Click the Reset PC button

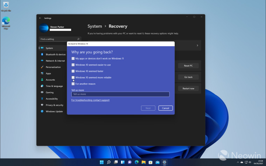[188, 66]
